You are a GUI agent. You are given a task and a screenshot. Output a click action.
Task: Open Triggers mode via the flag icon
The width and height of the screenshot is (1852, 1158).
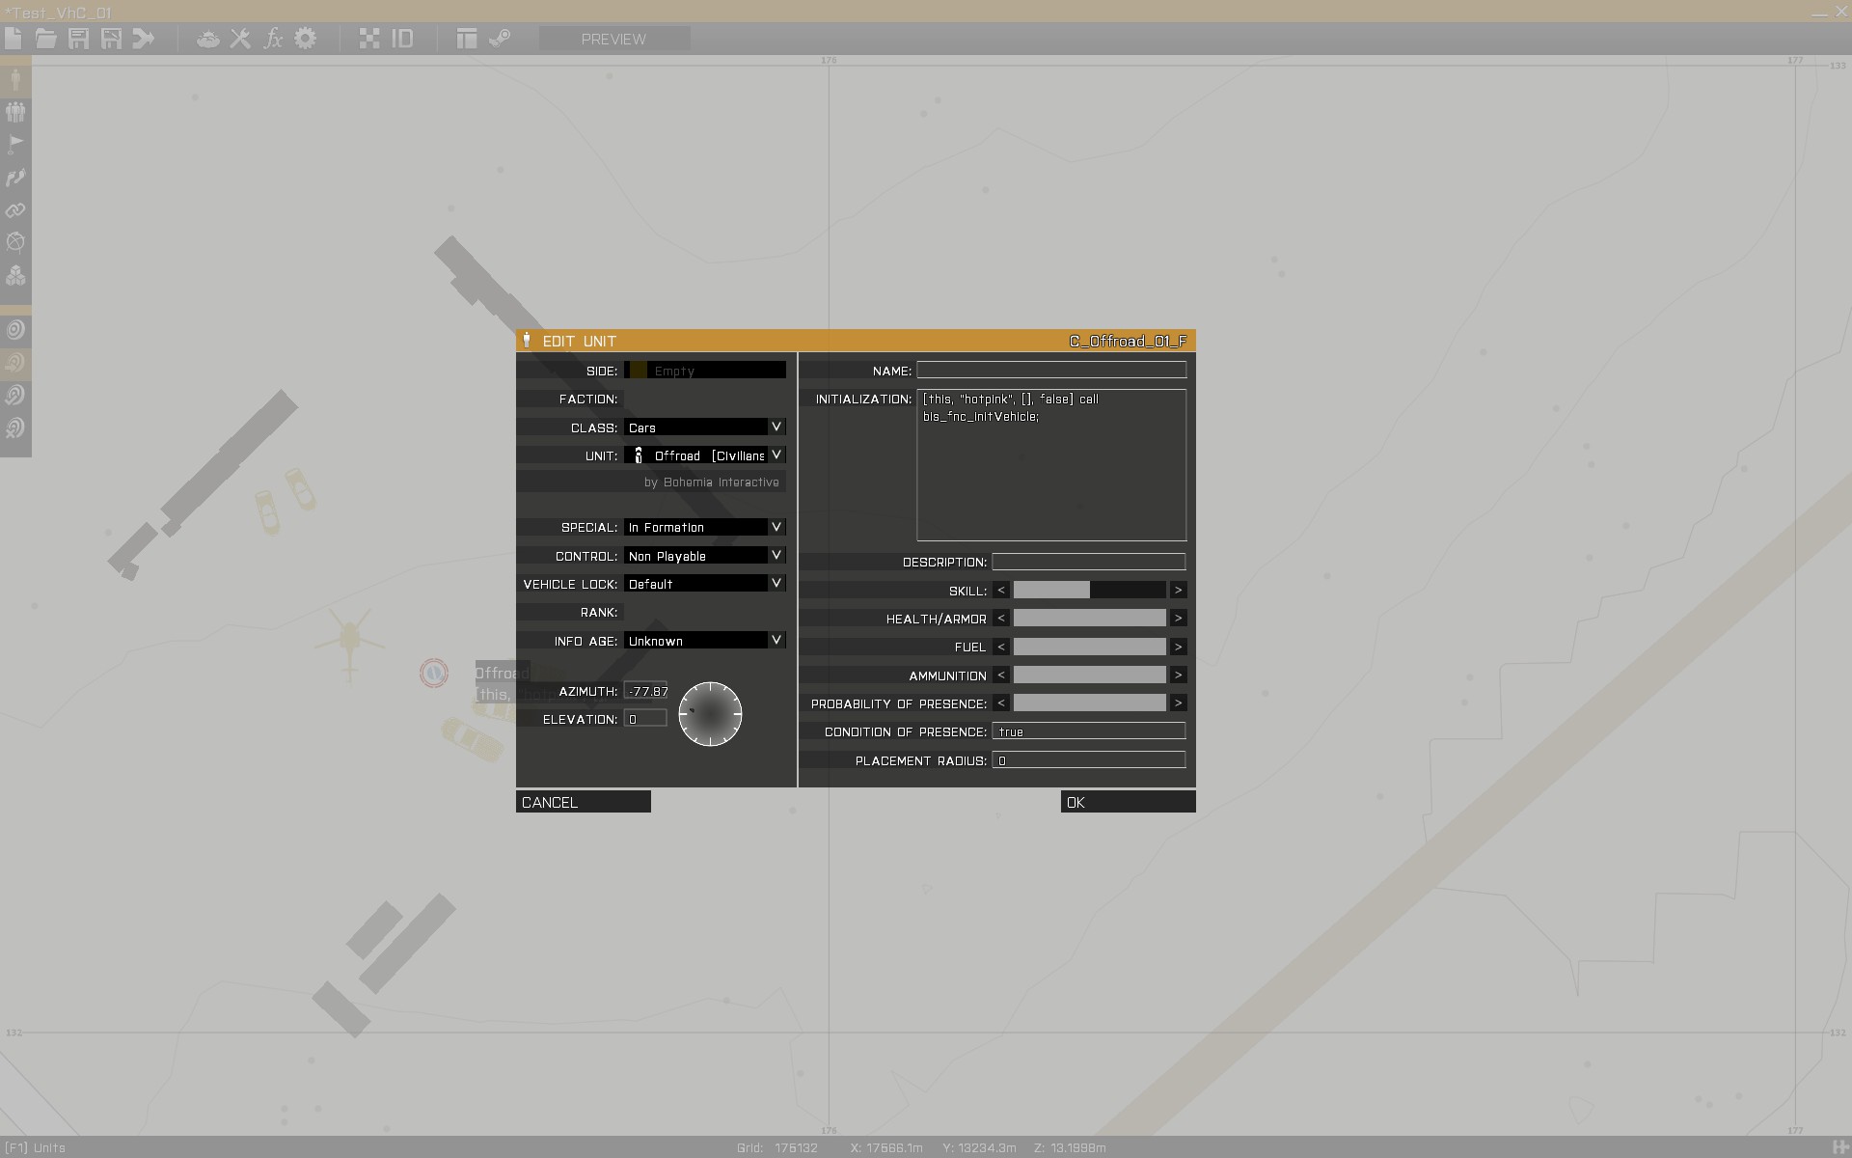pos(14,144)
